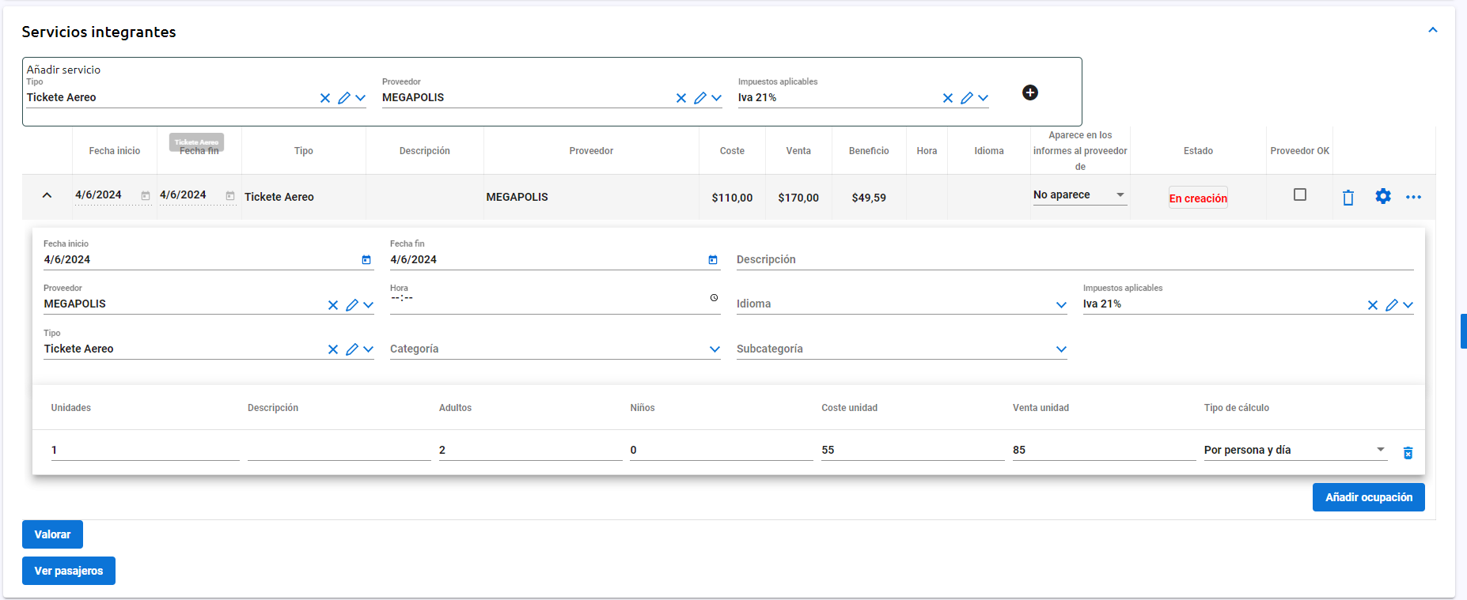Viewport: 1467px width, 600px height.
Task: Collapse the Tickete Aereo service row
Action: 47,195
